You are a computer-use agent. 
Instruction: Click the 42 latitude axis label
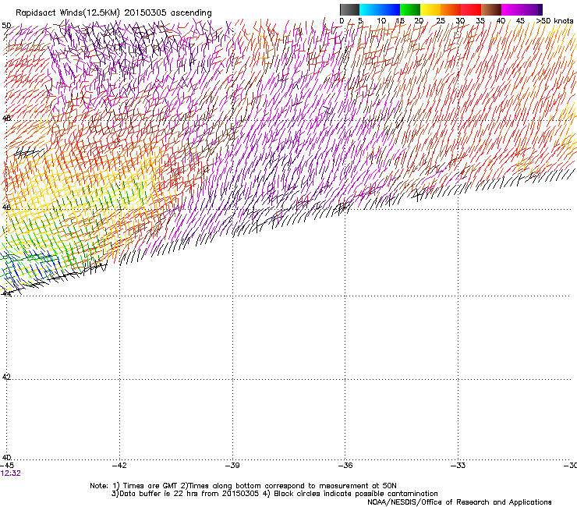tap(6, 377)
